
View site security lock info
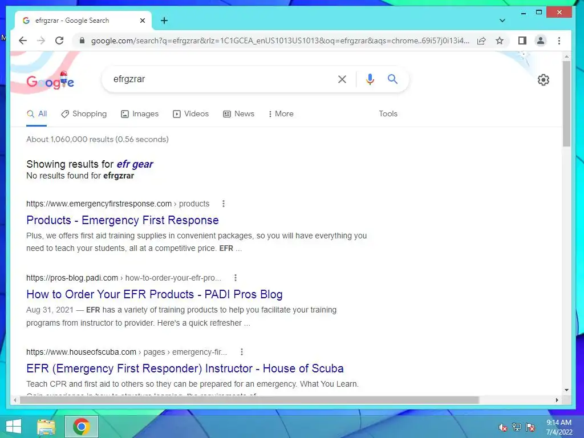click(82, 40)
